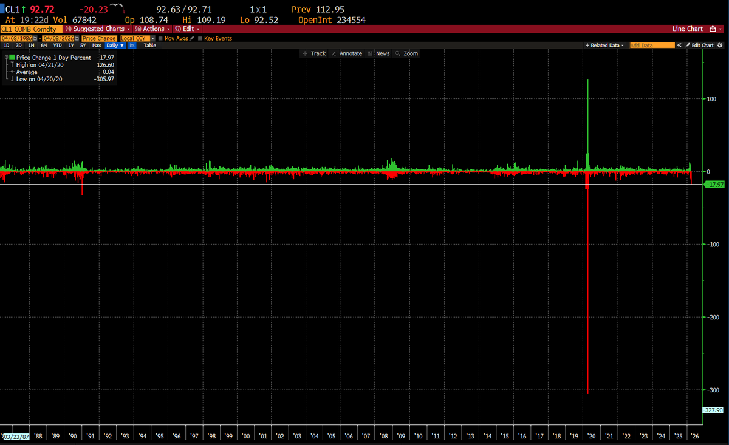Viewport: 729px width, 445px height.
Task: Select the Max time range
Action: pos(97,46)
